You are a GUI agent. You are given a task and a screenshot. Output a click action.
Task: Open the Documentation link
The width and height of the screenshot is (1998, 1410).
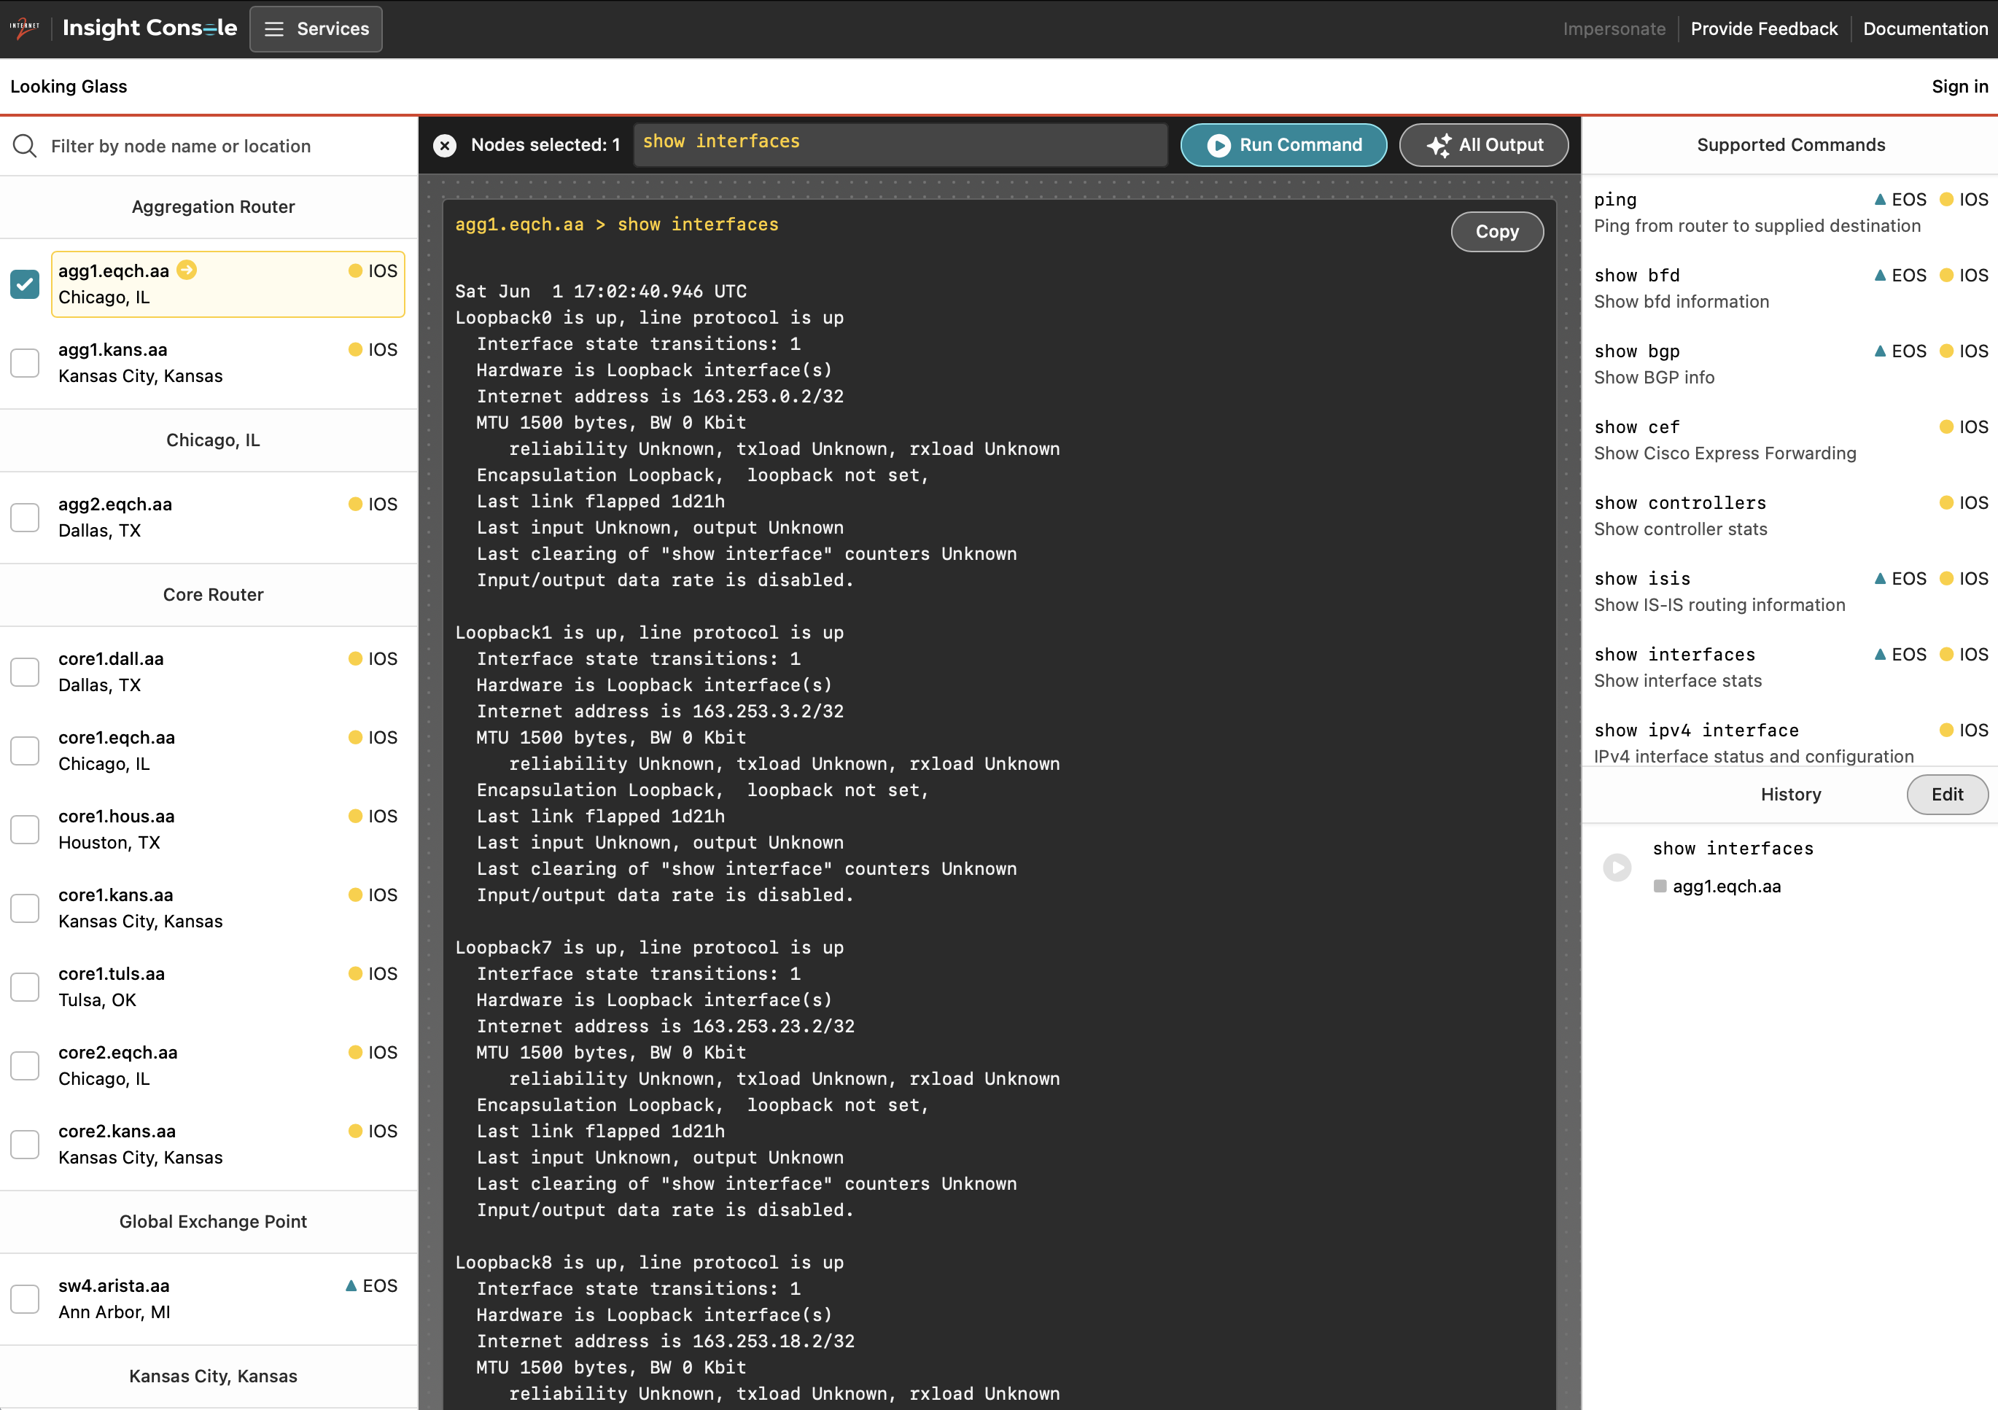coord(1925,28)
